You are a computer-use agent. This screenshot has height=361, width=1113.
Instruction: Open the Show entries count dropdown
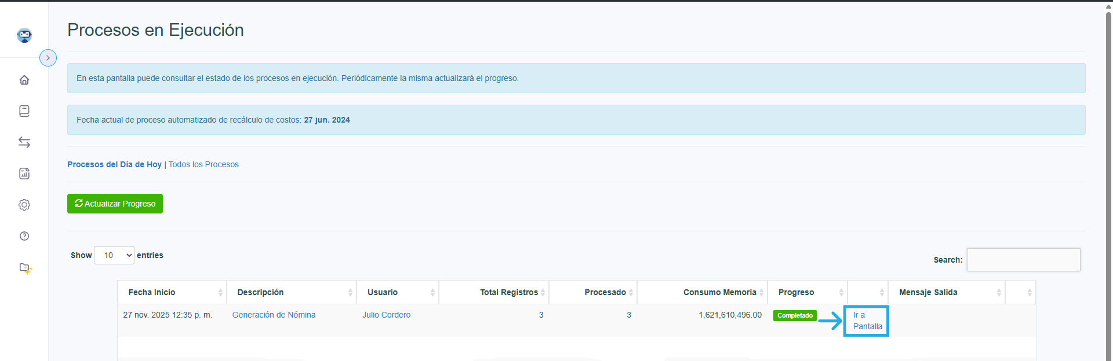click(114, 255)
